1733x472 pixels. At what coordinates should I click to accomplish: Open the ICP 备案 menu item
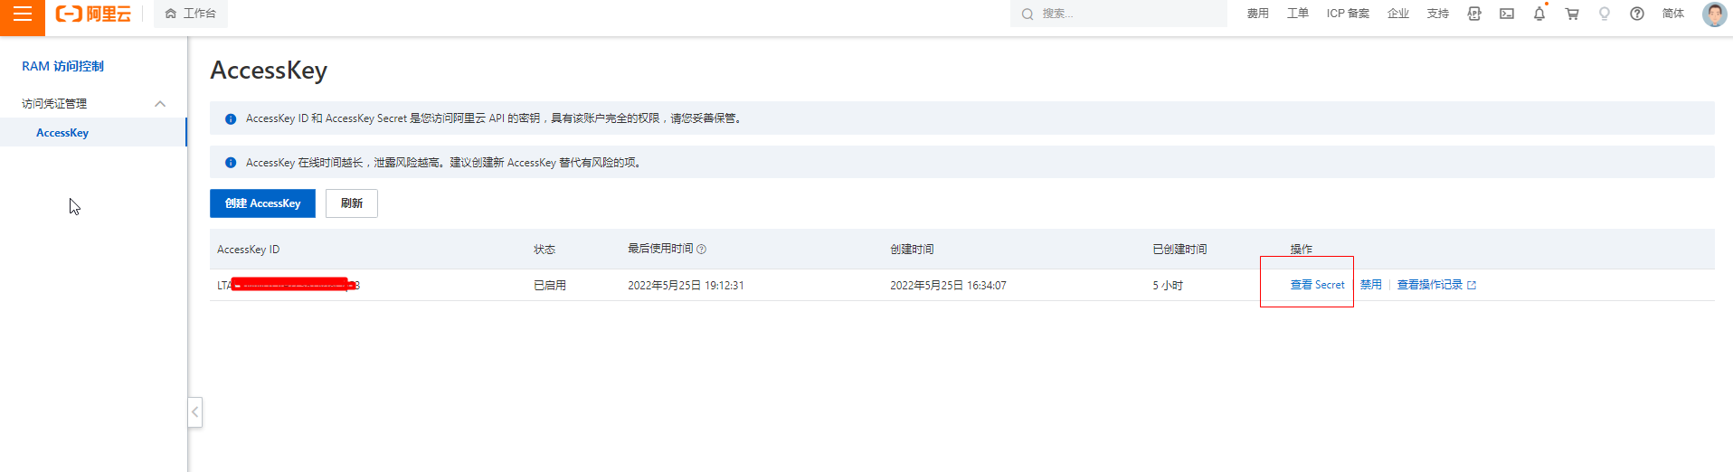coord(1347,14)
